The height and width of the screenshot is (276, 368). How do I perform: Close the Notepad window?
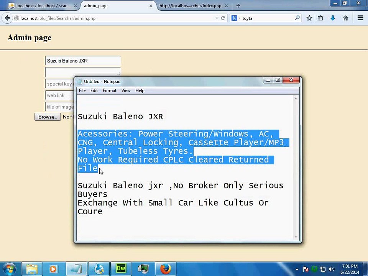point(291,80)
